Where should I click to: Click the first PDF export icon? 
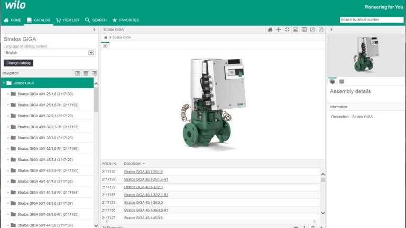click(312, 30)
